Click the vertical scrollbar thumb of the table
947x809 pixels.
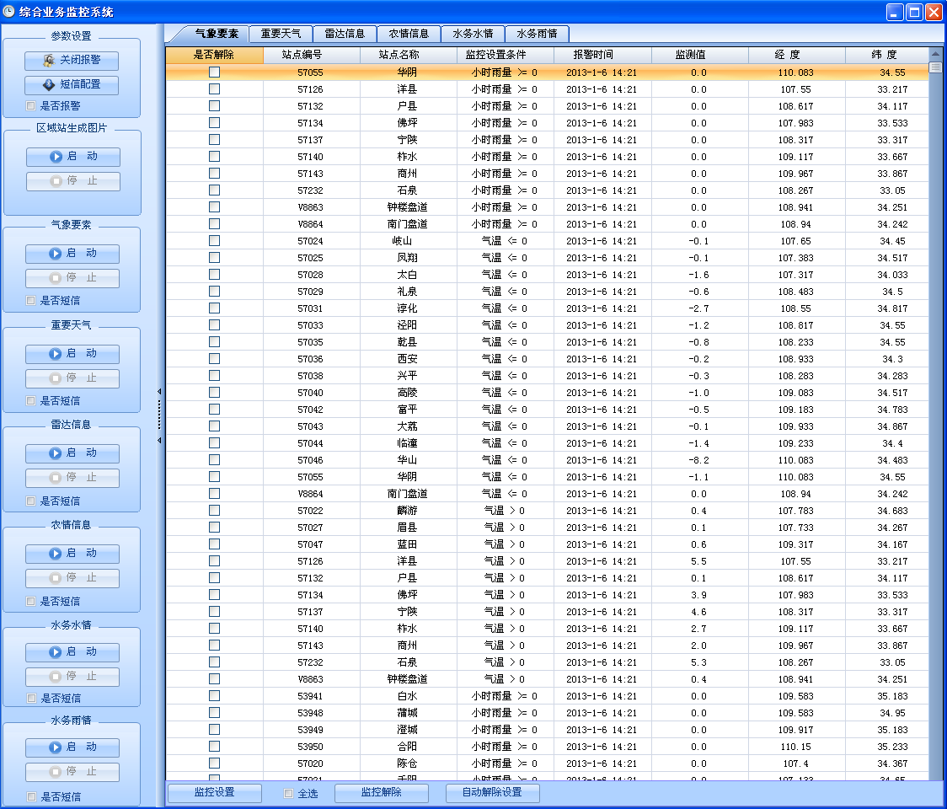tap(935, 68)
